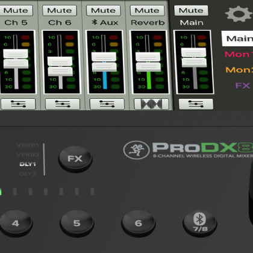Open the settings gear icon
Image resolution: width=253 pixels, height=253 pixels.
pos(238,14)
